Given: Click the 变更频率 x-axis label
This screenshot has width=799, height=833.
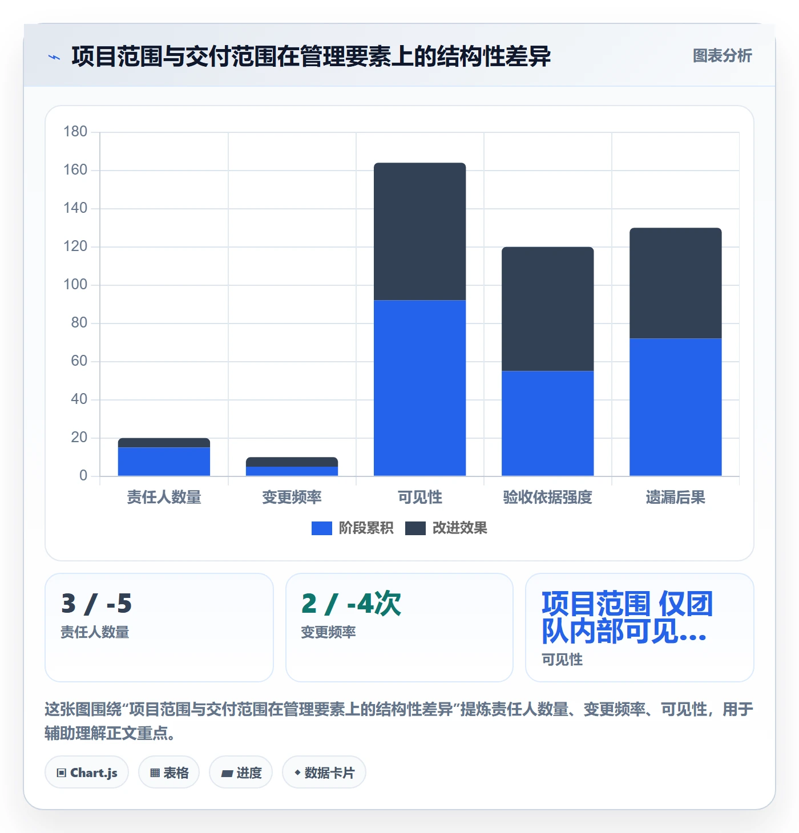Looking at the screenshot, I should pyautogui.click(x=292, y=498).
